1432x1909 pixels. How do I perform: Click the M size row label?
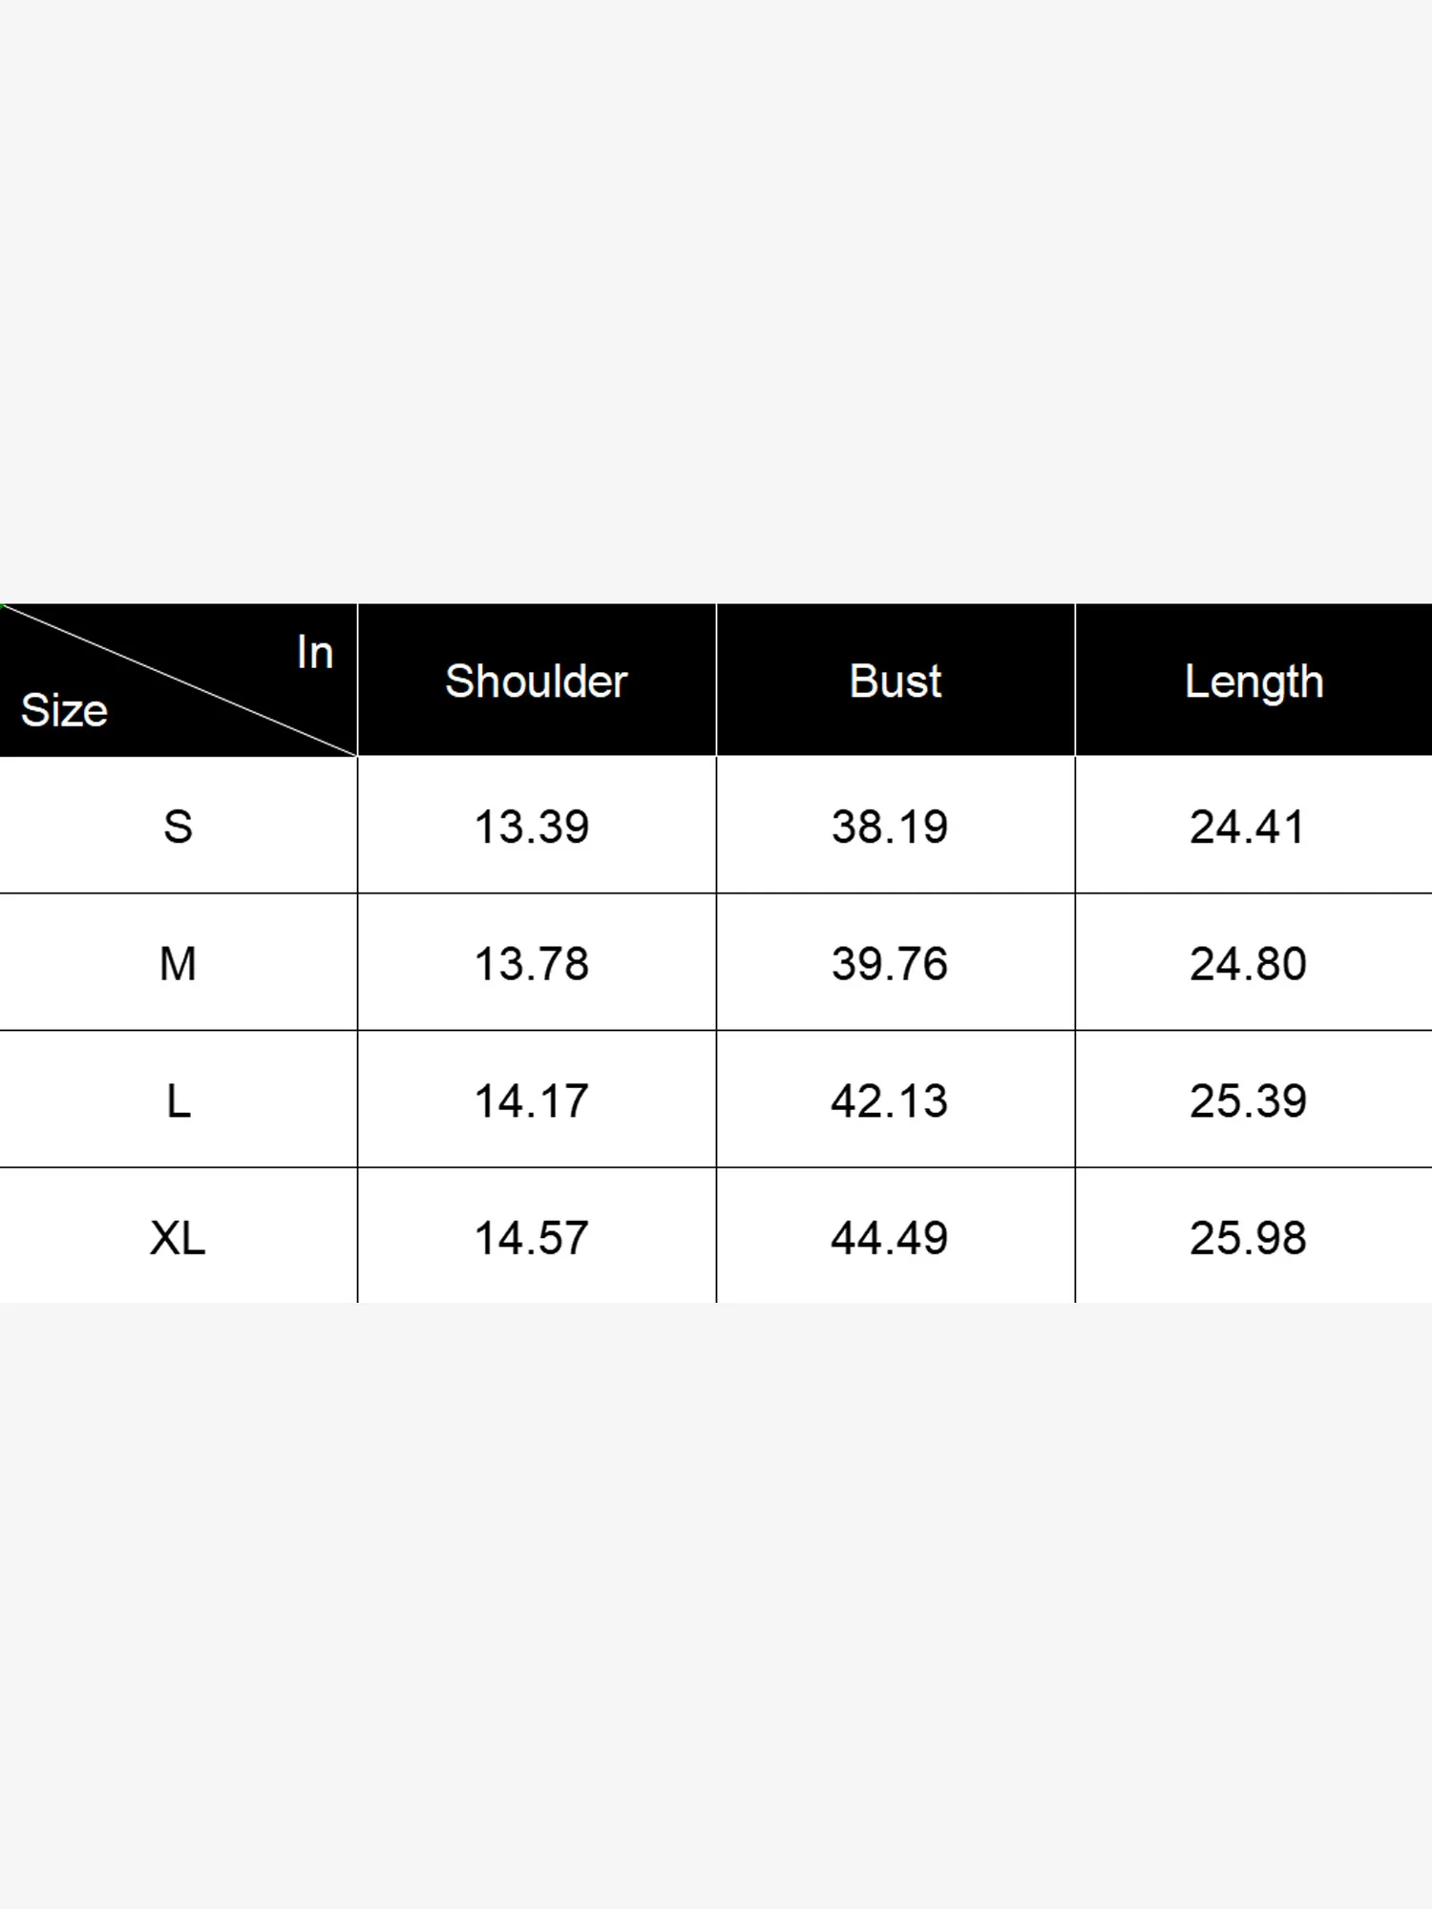[179, 964]
